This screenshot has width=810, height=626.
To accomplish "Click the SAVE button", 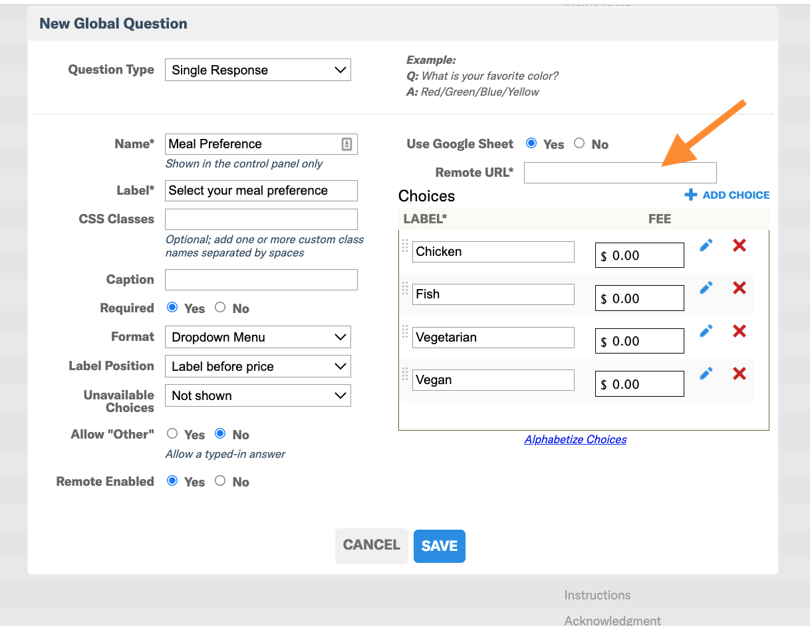I will [440, 546].
